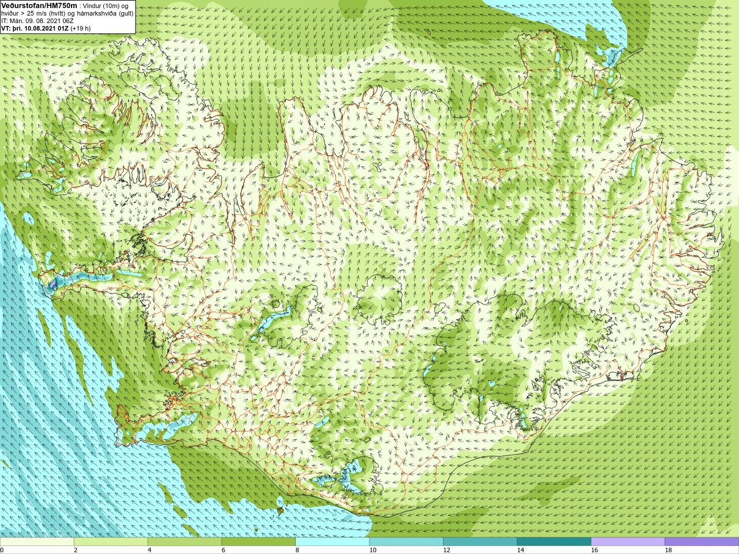Select the 8–10 m/s light cyan legend swatch
This screenshot has height=554, width=739.
333,542
